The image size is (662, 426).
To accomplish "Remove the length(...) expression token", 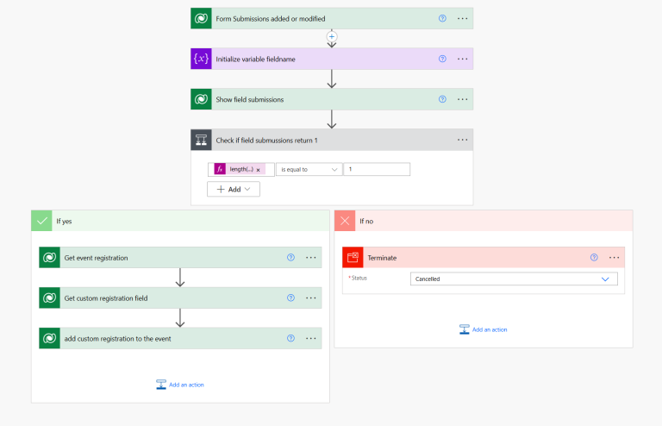I will [258, 170].
